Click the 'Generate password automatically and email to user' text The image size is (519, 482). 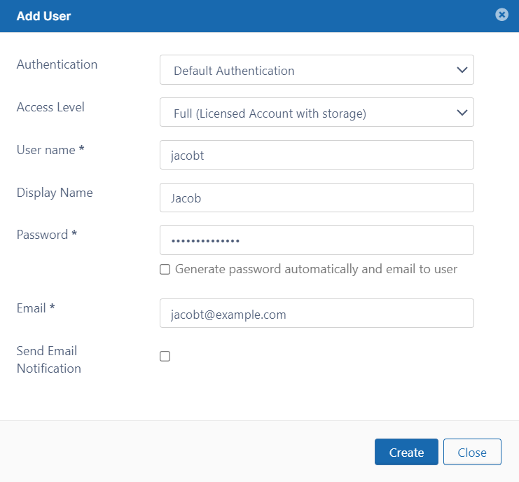[x=316, y=269]
